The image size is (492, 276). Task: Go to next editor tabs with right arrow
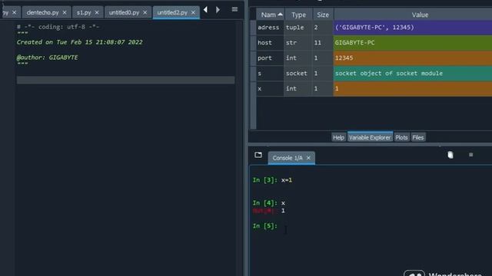pos(218,10)
